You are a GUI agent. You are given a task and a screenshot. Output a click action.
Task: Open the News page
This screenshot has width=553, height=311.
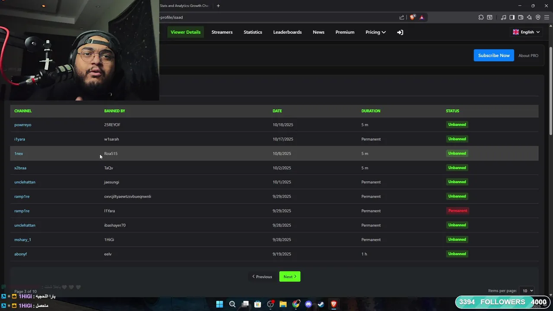318,32
